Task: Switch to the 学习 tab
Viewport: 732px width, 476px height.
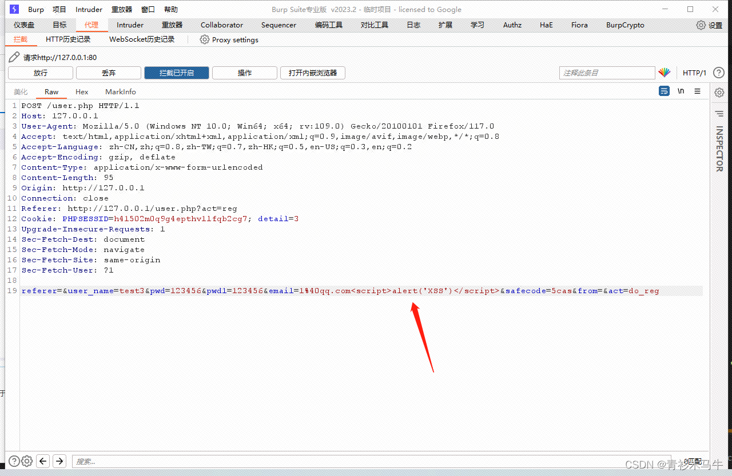Action: tap(478, 25)
